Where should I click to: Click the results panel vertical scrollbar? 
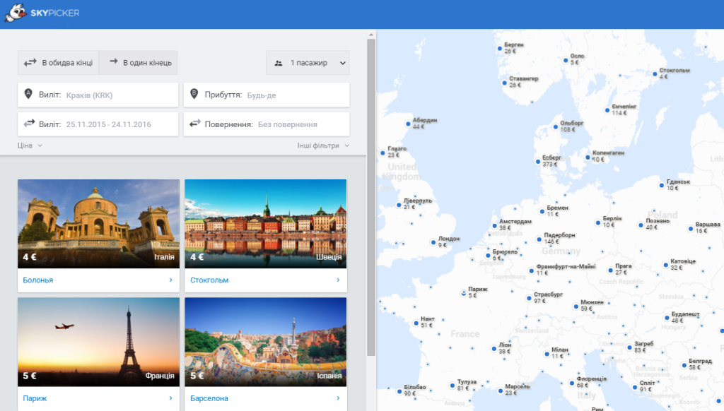[x=370, y=198]
